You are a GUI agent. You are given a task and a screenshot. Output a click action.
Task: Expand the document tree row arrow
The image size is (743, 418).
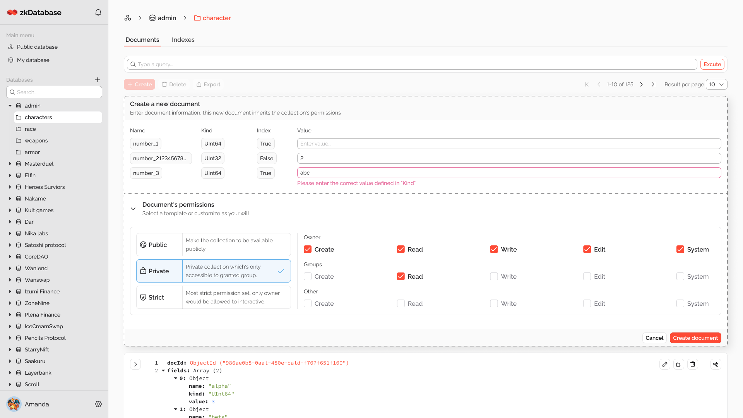pos(135,364)
